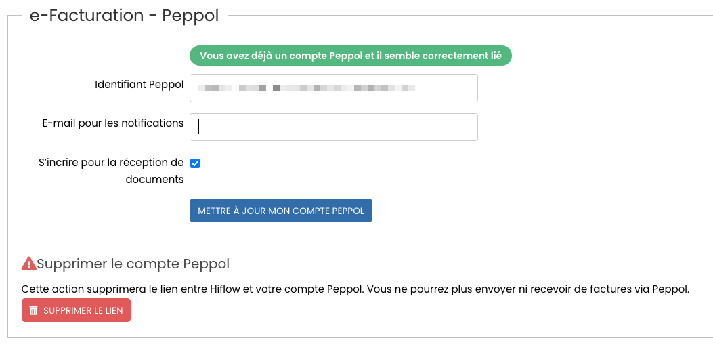Focus the Identifiant Peppol input field

[x=334, y=88]
